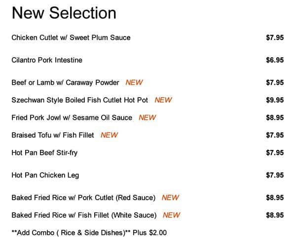Select Szechwan Style Boiled Fish Cutlet Hot Pot
This screenshot has height=246, width=296.
pos(79,100)
